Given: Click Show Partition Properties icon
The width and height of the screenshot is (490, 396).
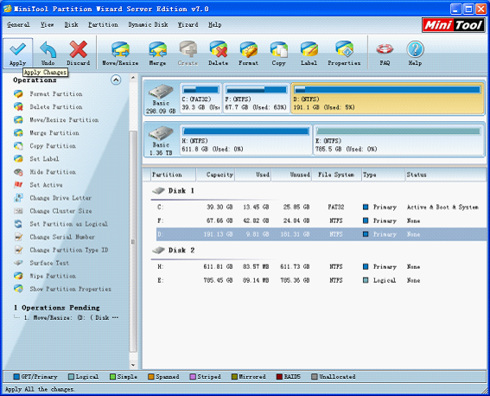Looking at the screenshot, I should [18, 289].
